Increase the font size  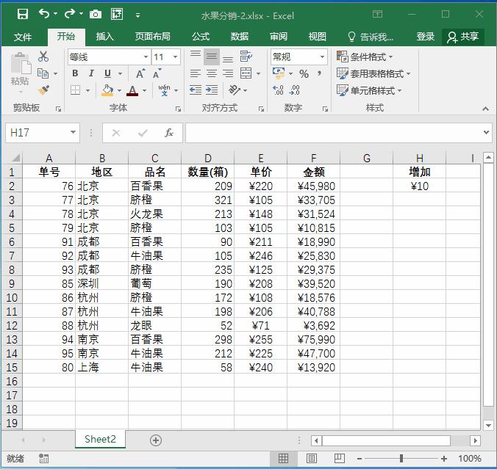[140, 73]
